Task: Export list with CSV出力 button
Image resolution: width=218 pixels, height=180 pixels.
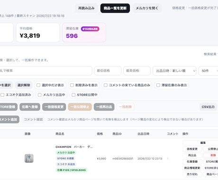Action: tap(208, 107)
